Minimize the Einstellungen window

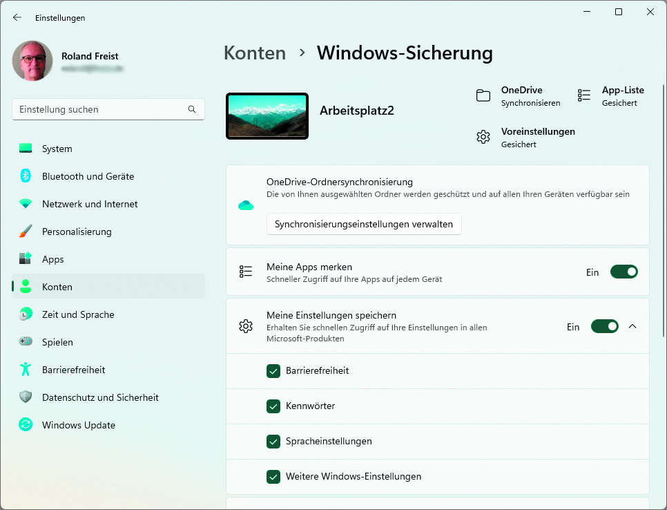(587, 12)
